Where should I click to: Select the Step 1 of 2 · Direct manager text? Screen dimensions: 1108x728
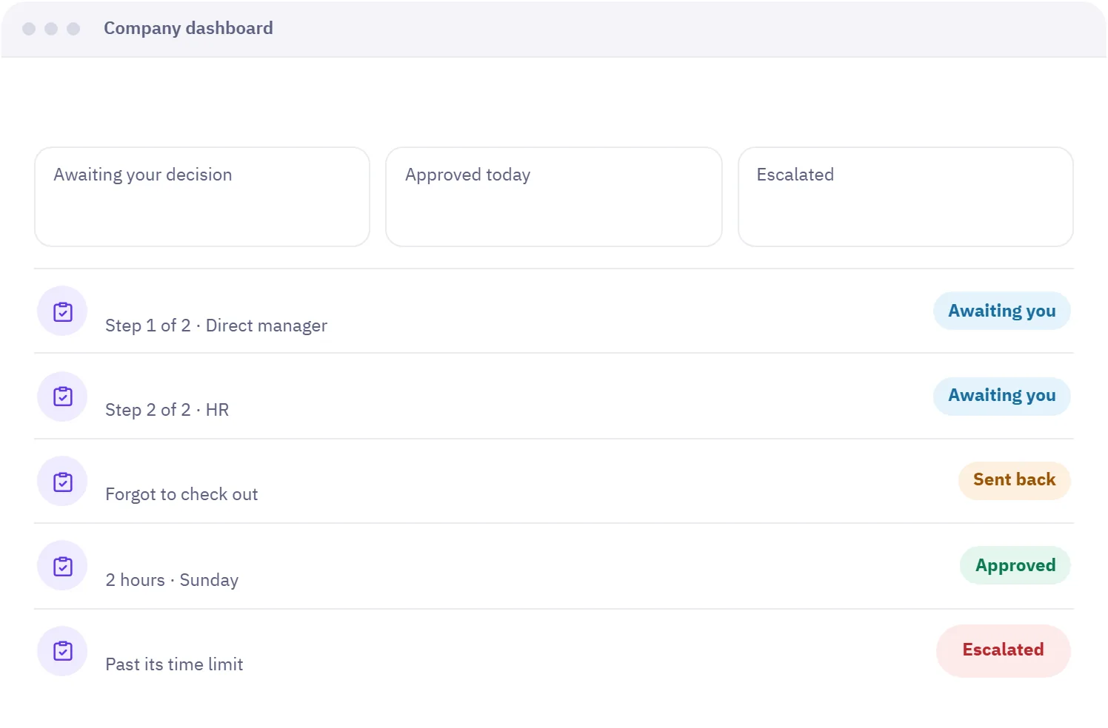pyautogui.click(x=216, y=326)
